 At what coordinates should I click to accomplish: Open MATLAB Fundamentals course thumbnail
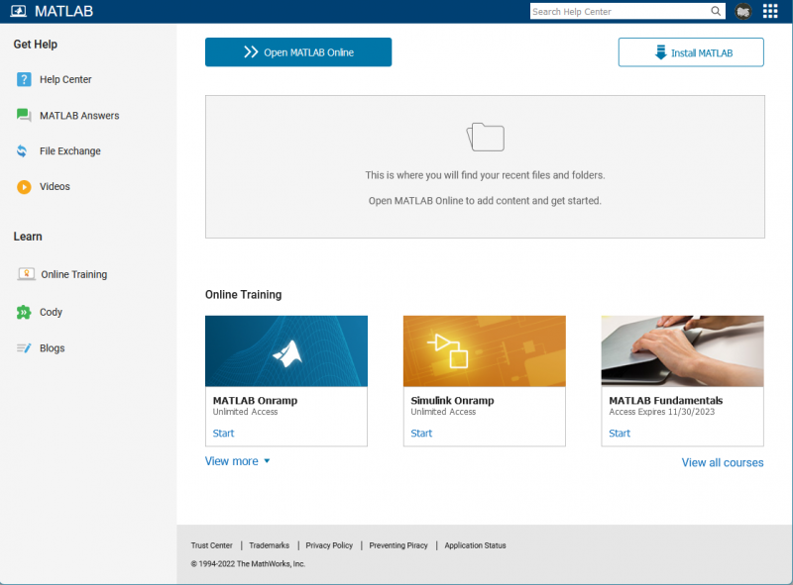point(682,351)
